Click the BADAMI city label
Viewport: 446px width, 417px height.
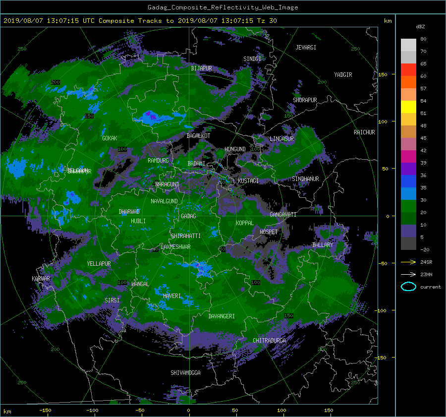pos(196,164)
